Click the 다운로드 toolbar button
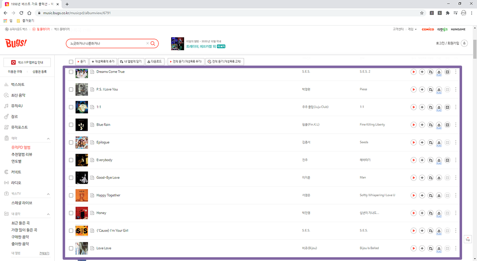Image resolution: width=477 pixels, height=261 pixels. click(x=155, y=61)
